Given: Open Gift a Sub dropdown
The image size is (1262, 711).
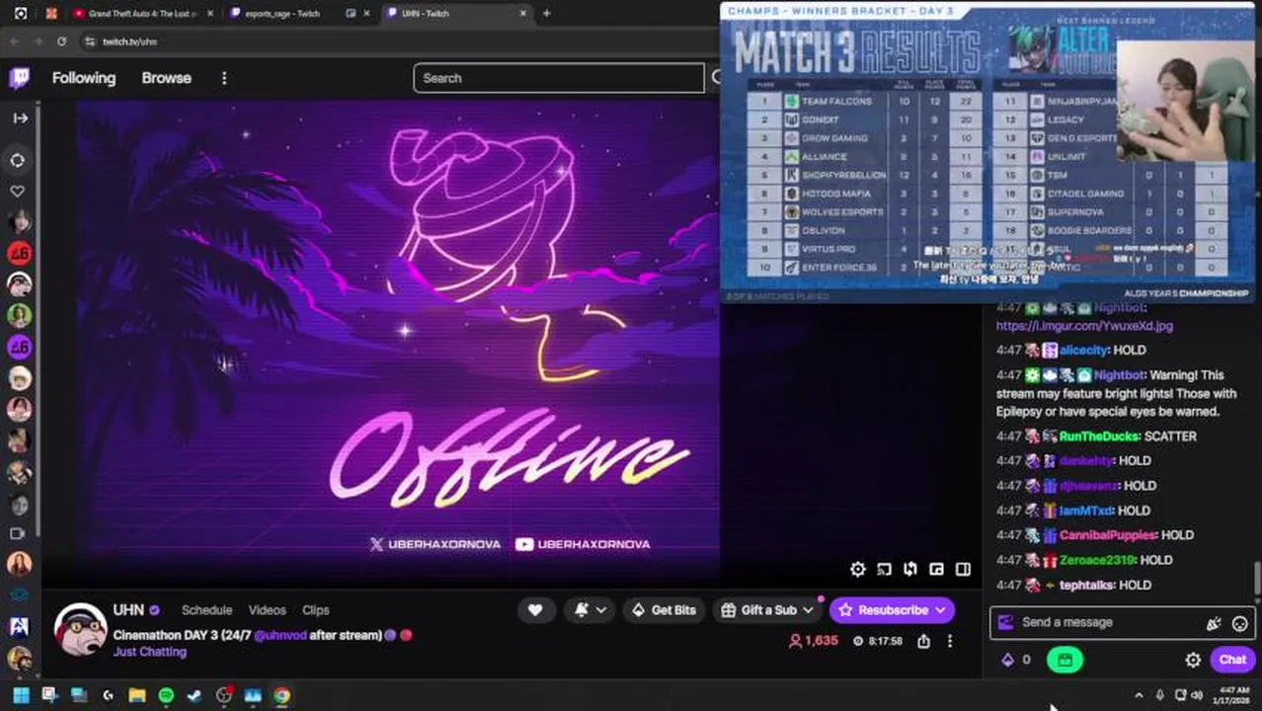Looking at the screenshot, I should 769,610.
